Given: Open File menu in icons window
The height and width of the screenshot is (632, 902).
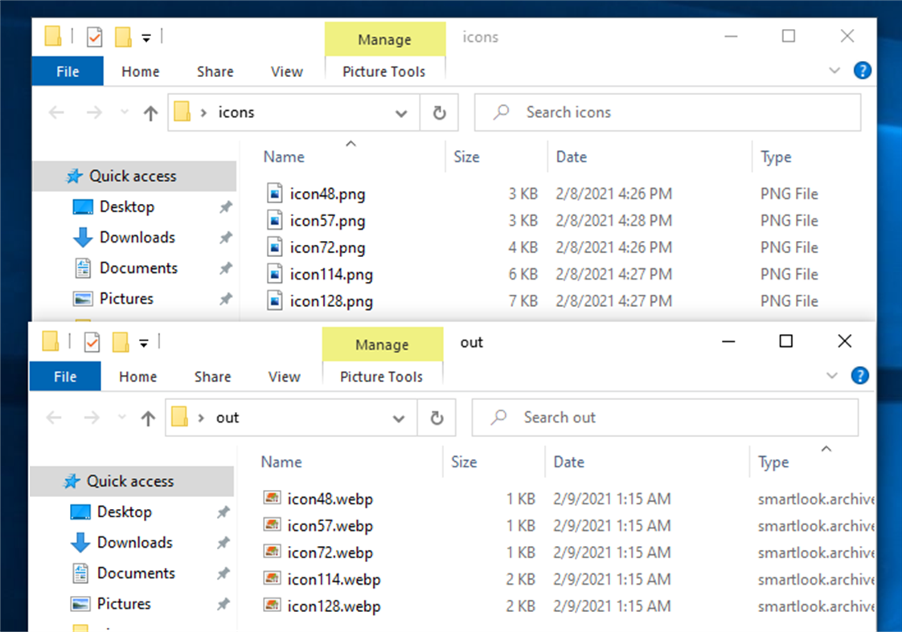Looking at the screenshot, I should coord(68,71).
